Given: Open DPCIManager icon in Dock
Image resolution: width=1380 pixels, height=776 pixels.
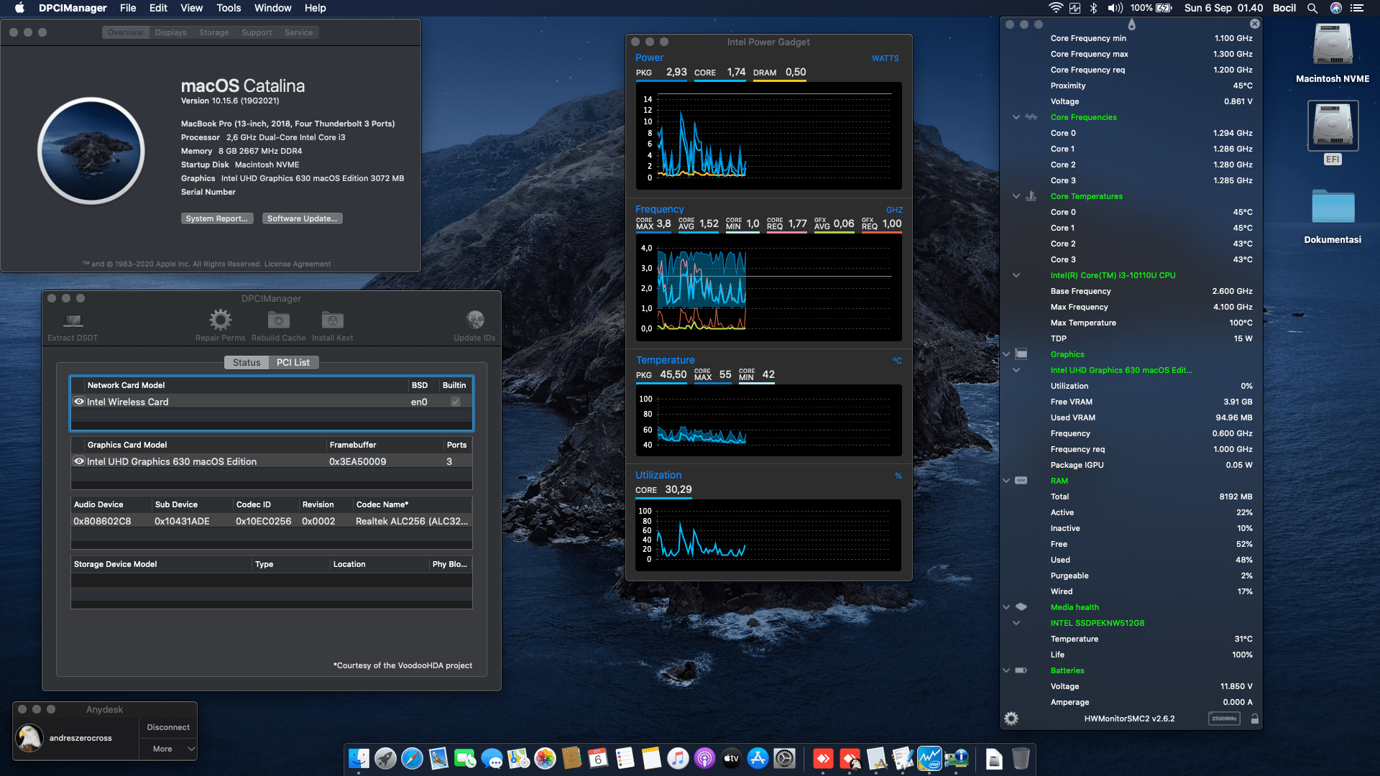Looking at the screenshot, I should [956, 758].
